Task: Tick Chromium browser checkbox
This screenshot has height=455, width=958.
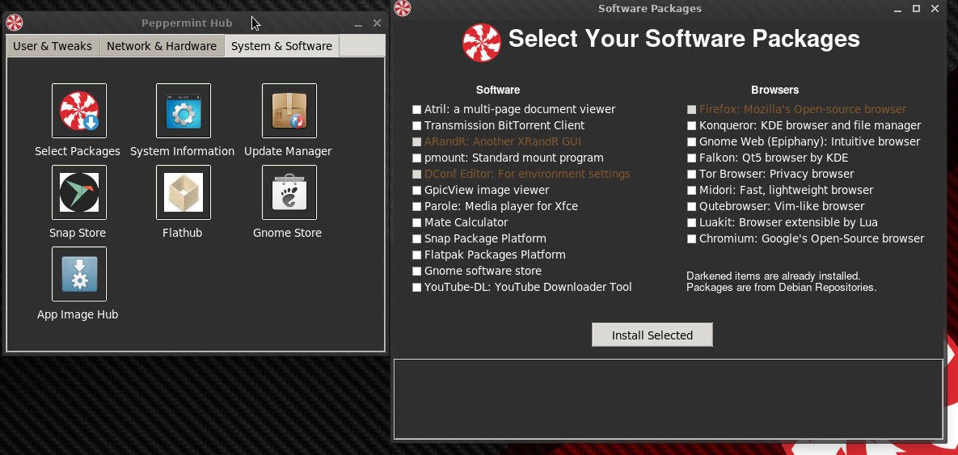Action: [691, 238]
